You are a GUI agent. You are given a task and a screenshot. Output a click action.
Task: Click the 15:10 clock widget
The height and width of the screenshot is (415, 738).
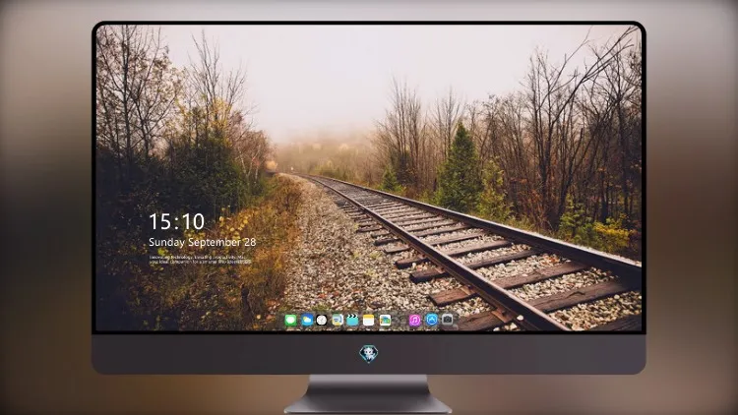[176, 221]
